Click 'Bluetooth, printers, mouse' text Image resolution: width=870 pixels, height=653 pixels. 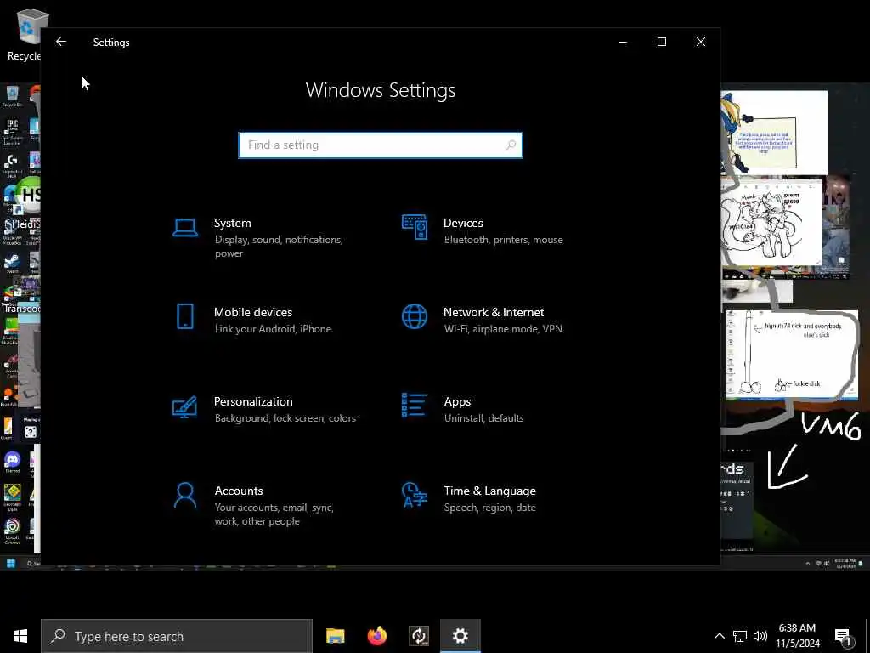point(503,239)
